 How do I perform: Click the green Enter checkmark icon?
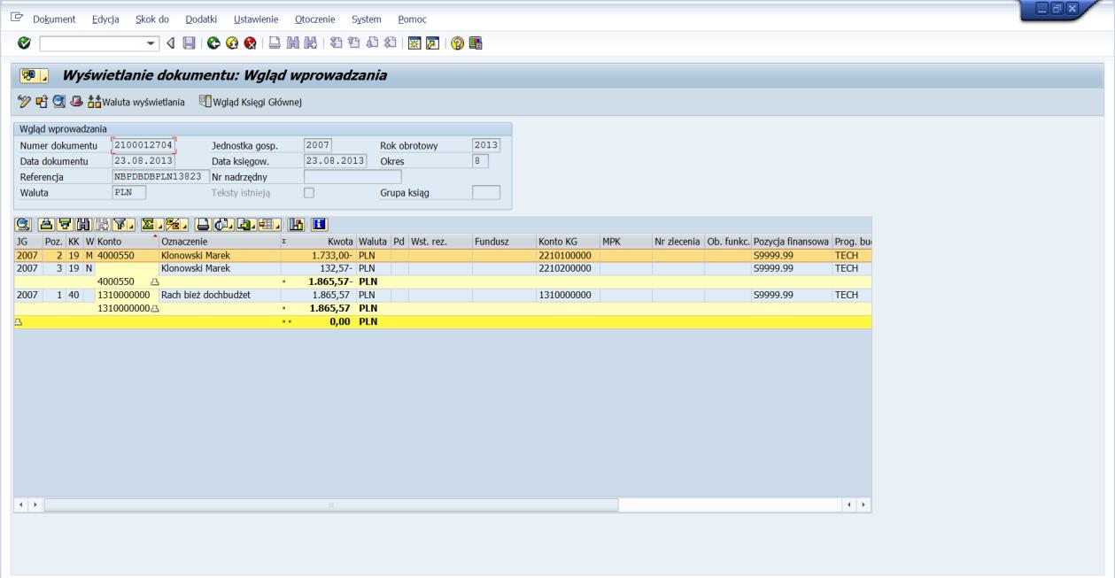24,42
